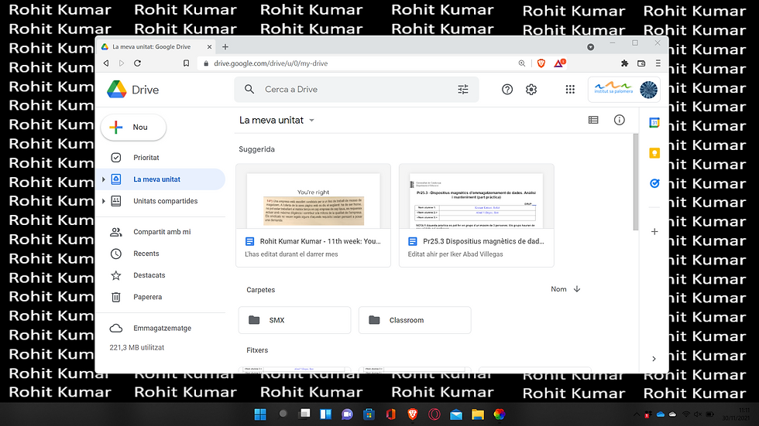Select the La meva unitat browser tab
This screenshot has width=759, height=426.
156,47
